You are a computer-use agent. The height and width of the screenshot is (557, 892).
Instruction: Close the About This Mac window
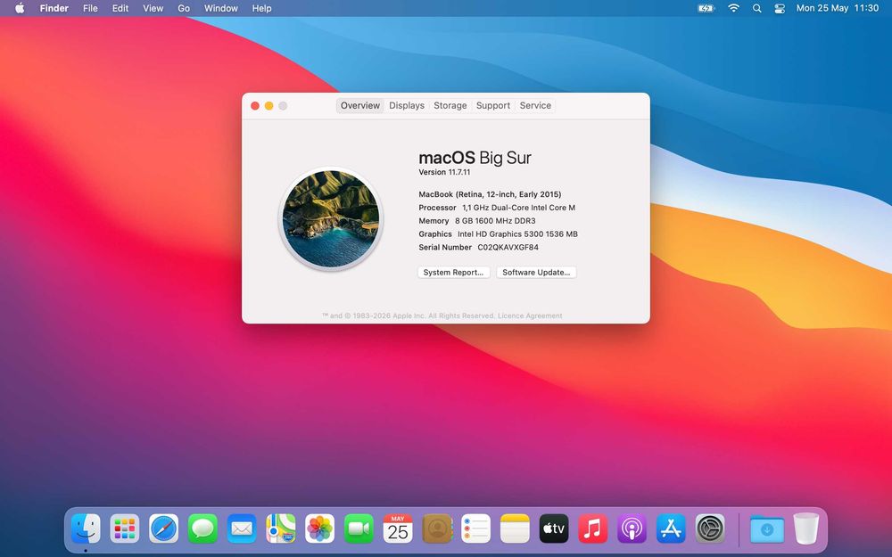tap(255, 106)
